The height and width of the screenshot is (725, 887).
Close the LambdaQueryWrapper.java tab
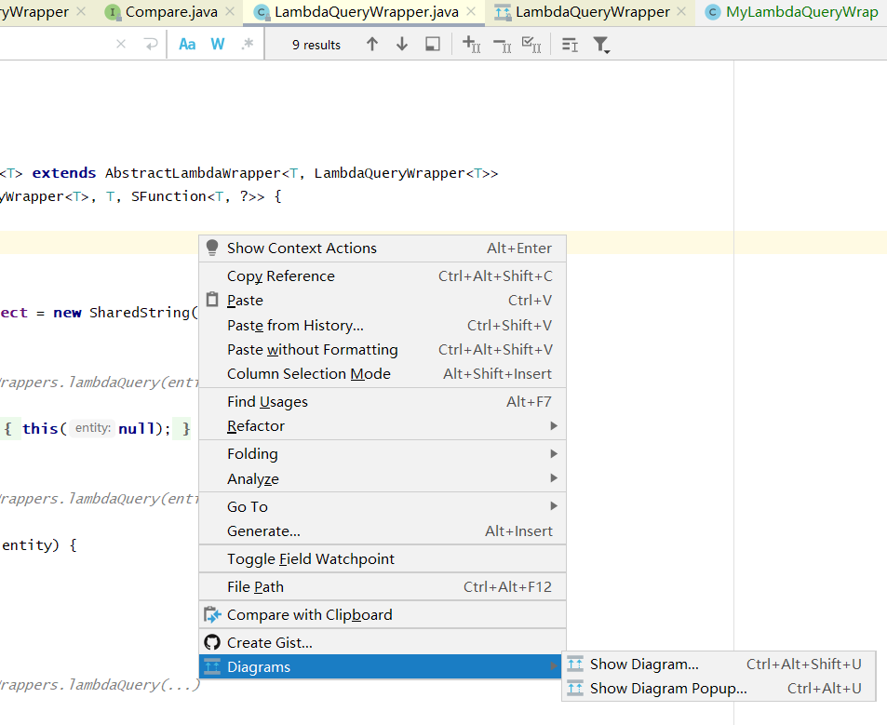tap(471, 11)
